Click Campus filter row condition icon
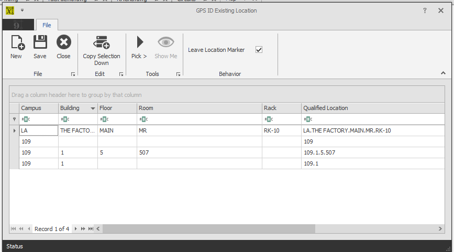The height and width of the screenshot is (252, 454). point(26,119)
